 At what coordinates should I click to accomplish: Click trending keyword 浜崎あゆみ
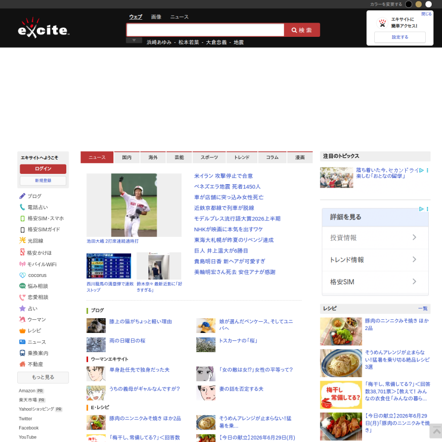(x=159, y=42)
